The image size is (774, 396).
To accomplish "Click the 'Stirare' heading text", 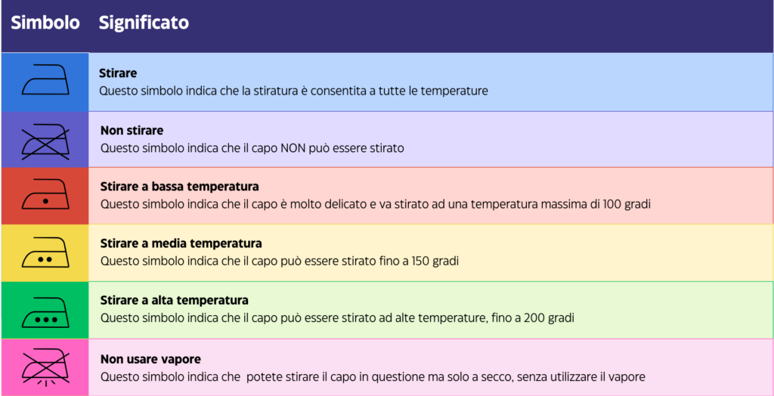I will (x=118, y=74).
